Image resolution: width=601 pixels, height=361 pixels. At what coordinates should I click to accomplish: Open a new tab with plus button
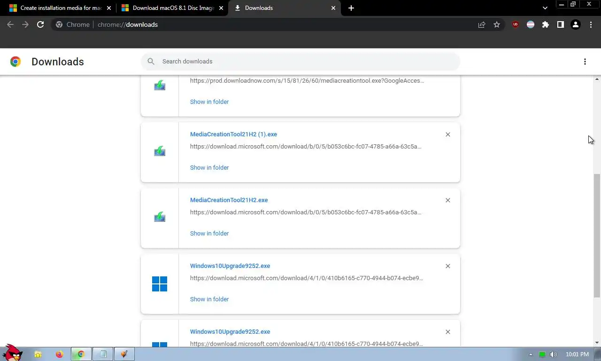(x=351, y=8)
